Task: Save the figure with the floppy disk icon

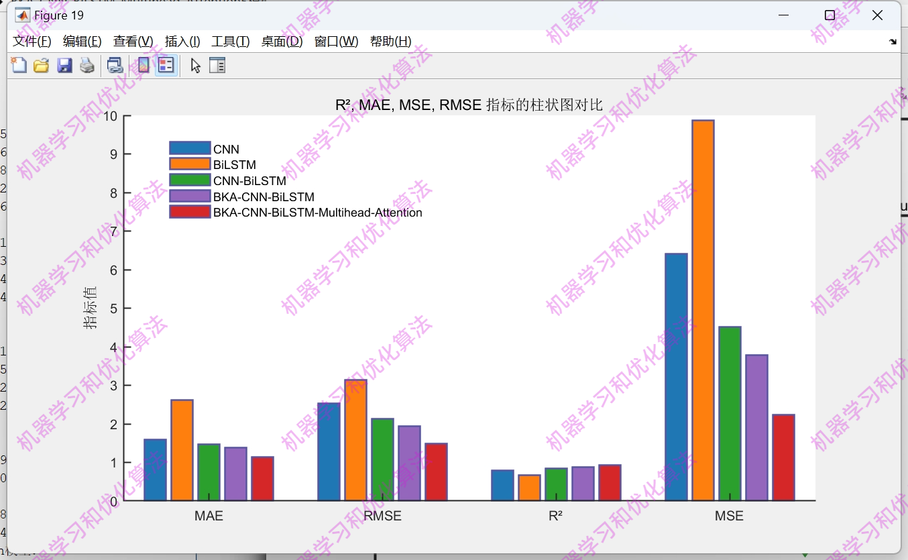Action: 64,65
